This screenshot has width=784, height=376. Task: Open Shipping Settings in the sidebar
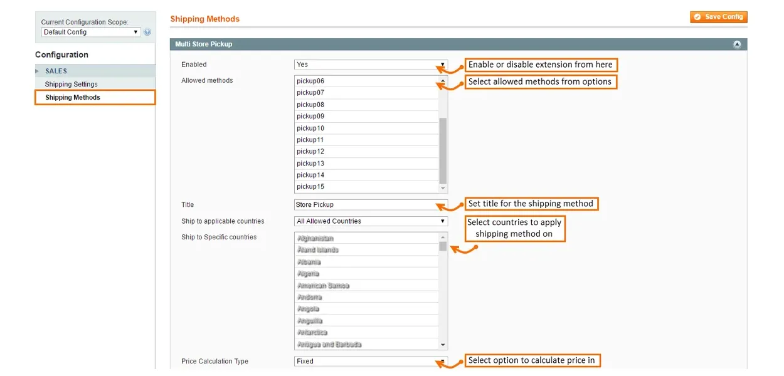click(x=71, y=85)
